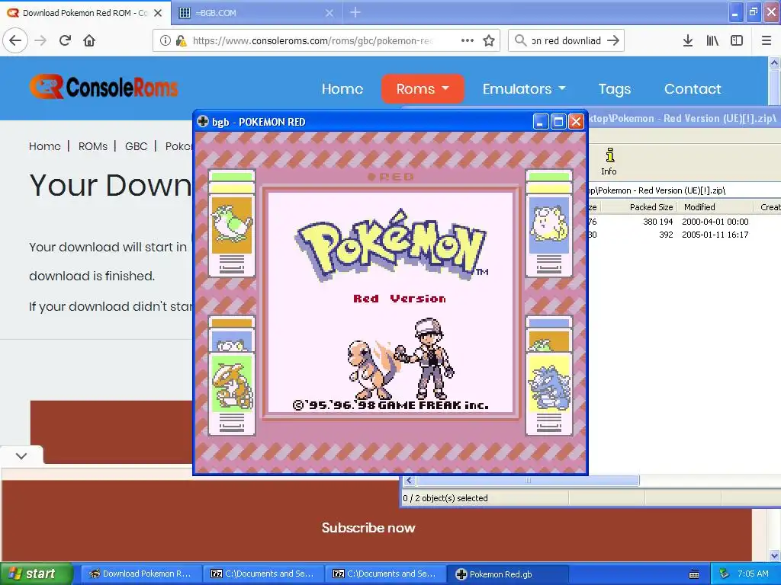
Task: Open the Tags page
Action: pos(615,89)
